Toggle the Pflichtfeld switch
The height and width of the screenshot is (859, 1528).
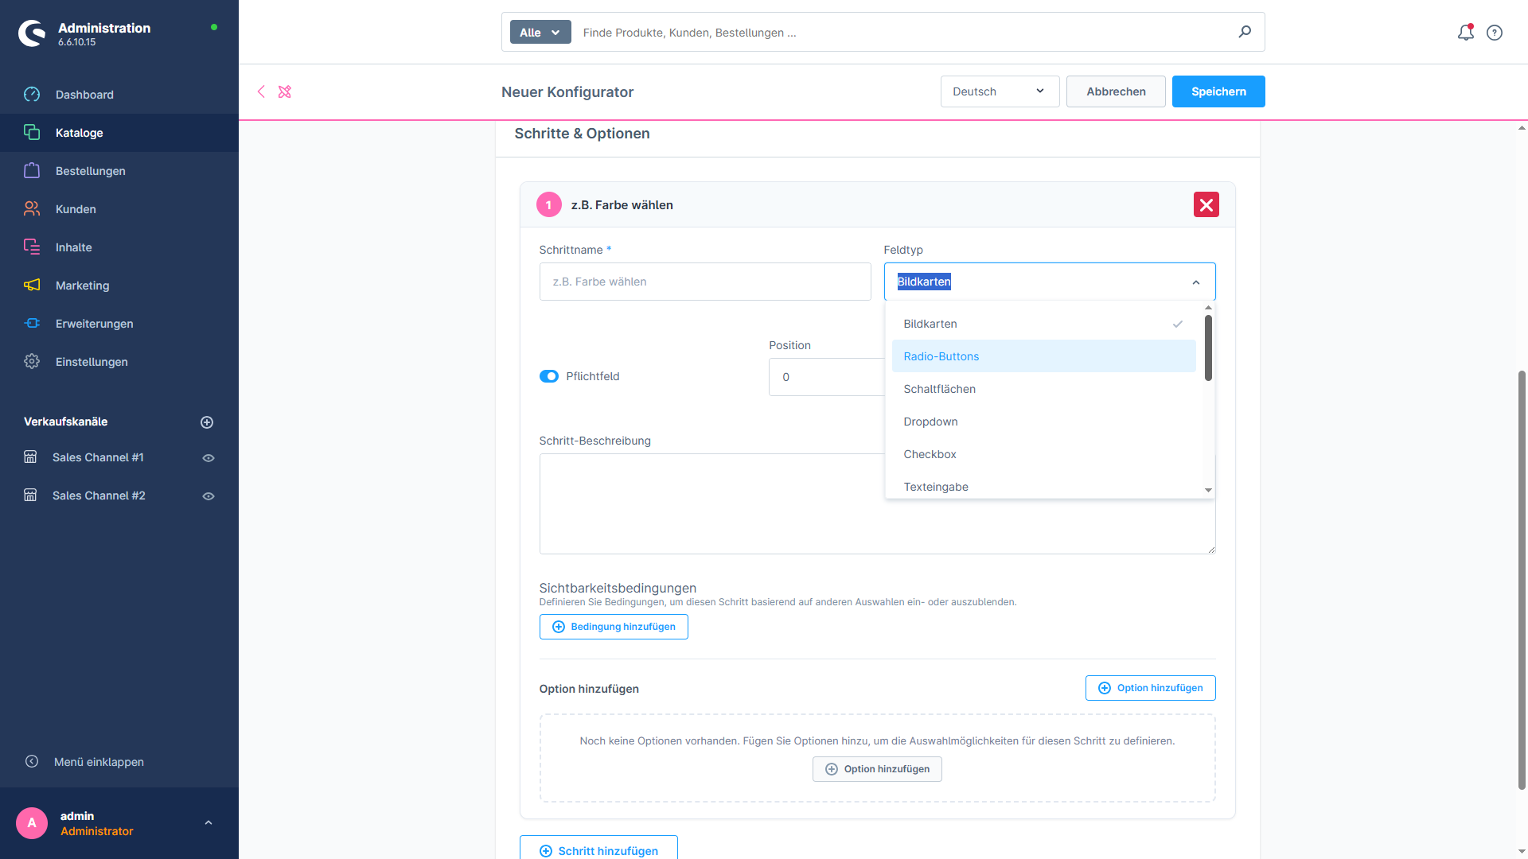(549, 376)
